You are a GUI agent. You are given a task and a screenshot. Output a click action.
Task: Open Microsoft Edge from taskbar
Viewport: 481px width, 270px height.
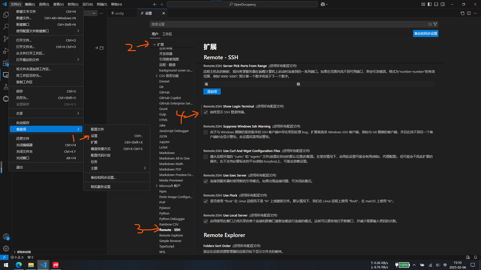tap(19, 265)
